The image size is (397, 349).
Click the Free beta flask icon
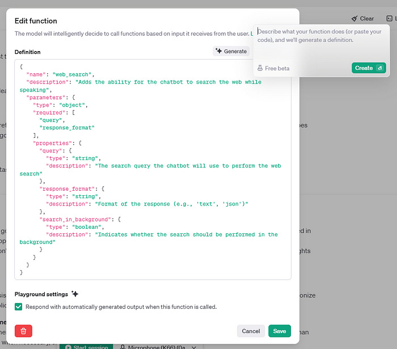coord(260,68)
